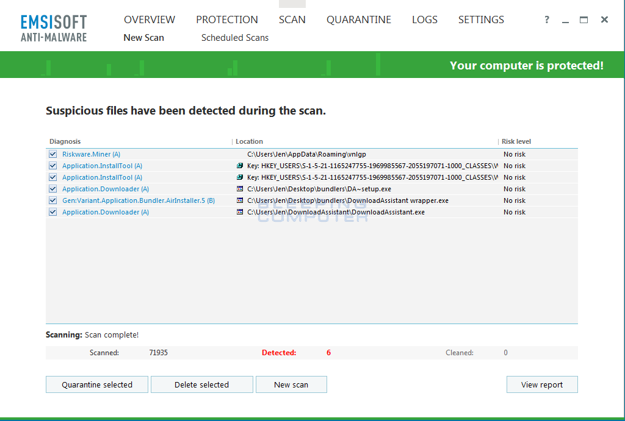This screenshot has height=421, width=625.
Task: Uncheck the Riskware.Miner (A) checkbox
Action: pos(52,154)
